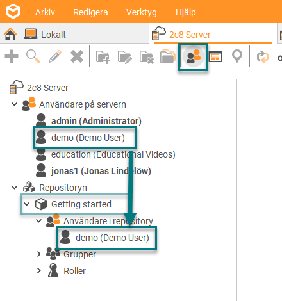
Task: Click the synchronize arrows icon
Action: tap(263, 57)
